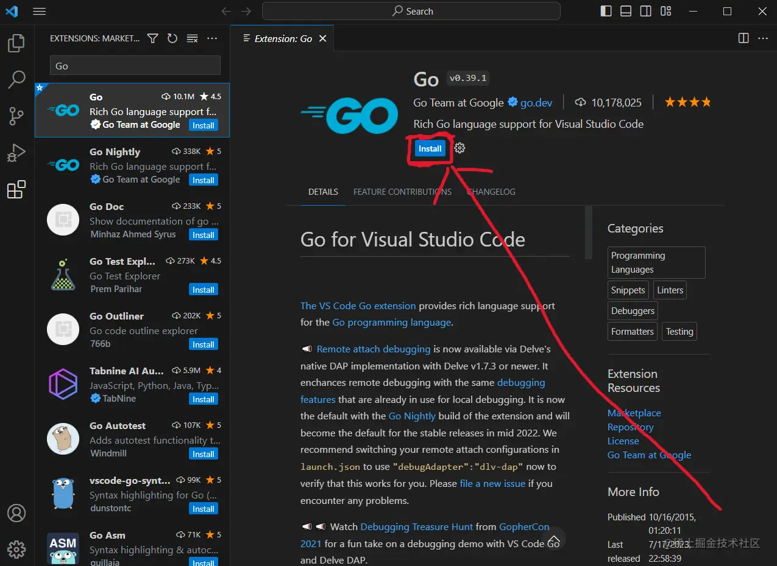Click the details page vertical scrollbar

[589, 232]
